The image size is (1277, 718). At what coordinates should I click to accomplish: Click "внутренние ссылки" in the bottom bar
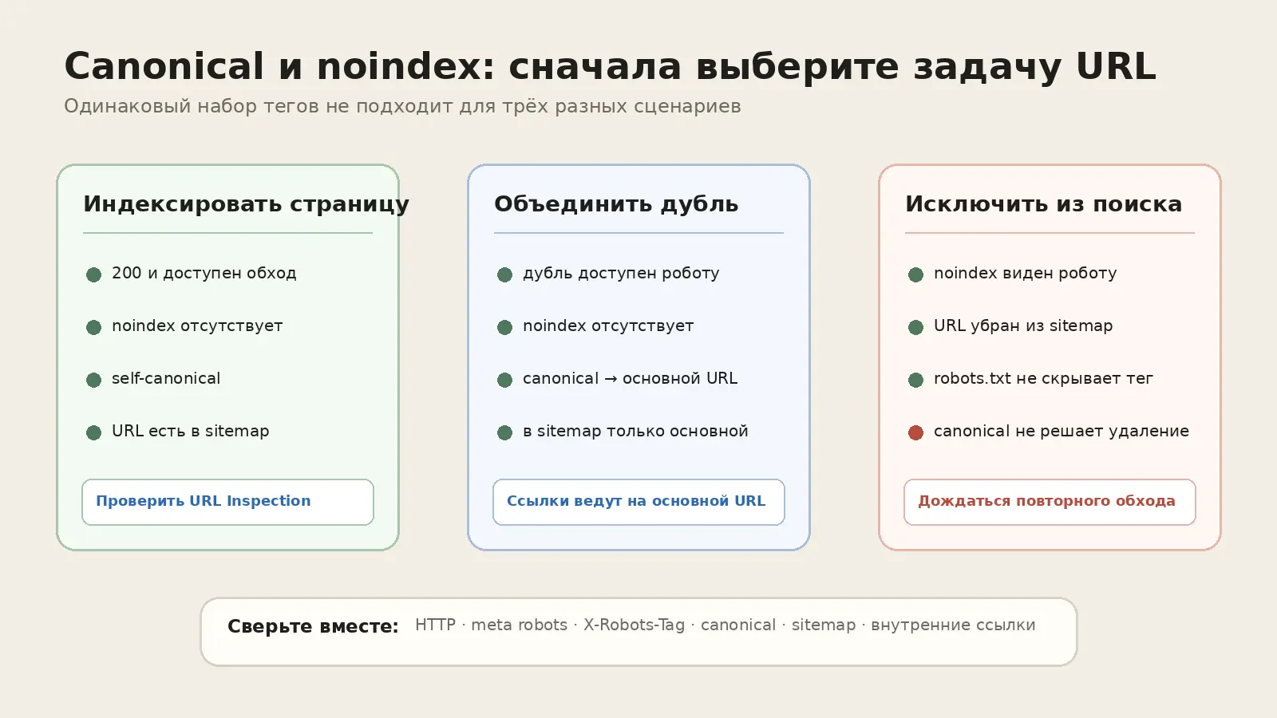coord(953,625)
